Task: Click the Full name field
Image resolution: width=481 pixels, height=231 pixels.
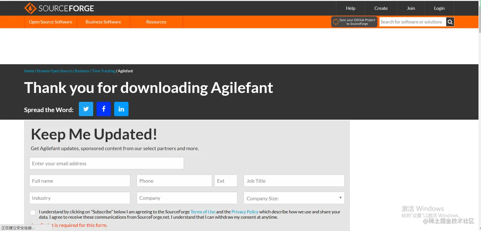Action: (80, 180)
